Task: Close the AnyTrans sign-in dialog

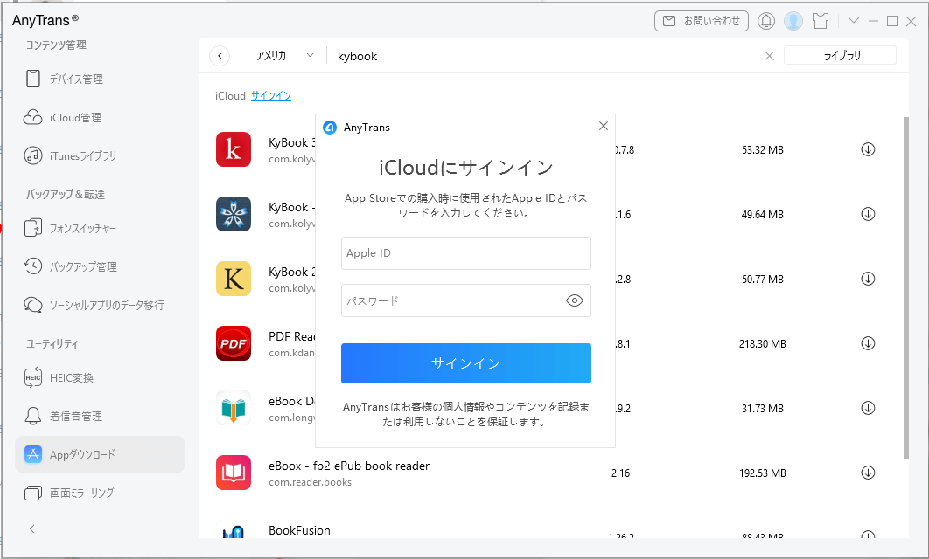Action: 603,126
